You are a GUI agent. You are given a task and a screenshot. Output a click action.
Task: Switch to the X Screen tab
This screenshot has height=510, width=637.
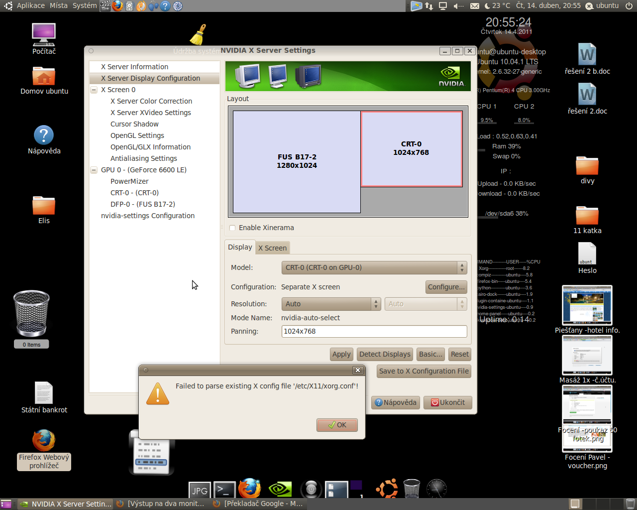tap(272, 248)
